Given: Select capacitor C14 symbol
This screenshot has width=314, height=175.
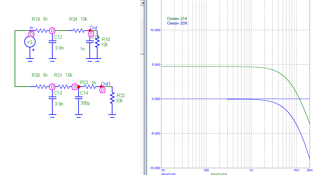Looking at the screenshot, I should [x=78, y=98].
